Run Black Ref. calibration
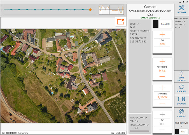Viewport: 189px width, 135px height. coord(181,87)
